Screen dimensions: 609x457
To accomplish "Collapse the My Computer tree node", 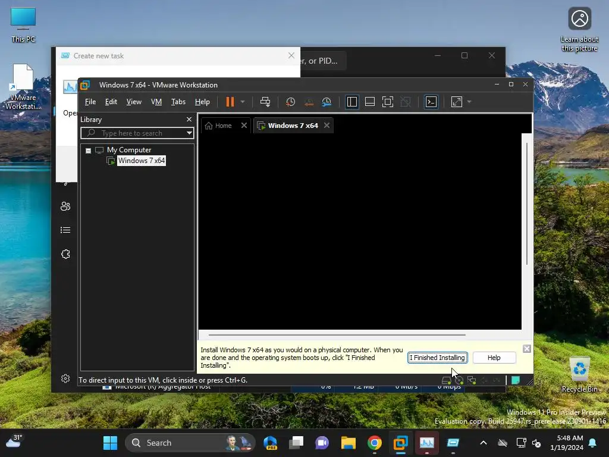I will pos(88,151).
